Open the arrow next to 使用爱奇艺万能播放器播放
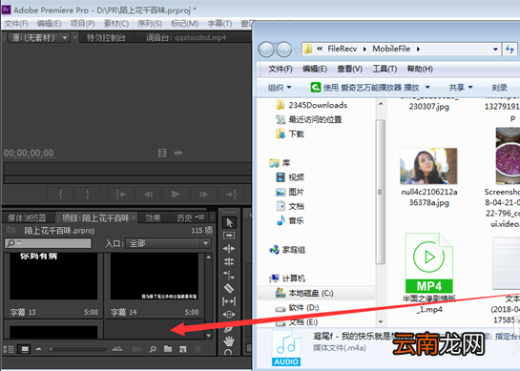The image size is (520, 371). point(427,87)
